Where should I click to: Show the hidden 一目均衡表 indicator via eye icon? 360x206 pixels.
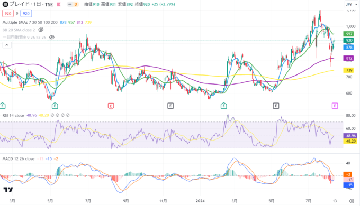pos(52,37)
